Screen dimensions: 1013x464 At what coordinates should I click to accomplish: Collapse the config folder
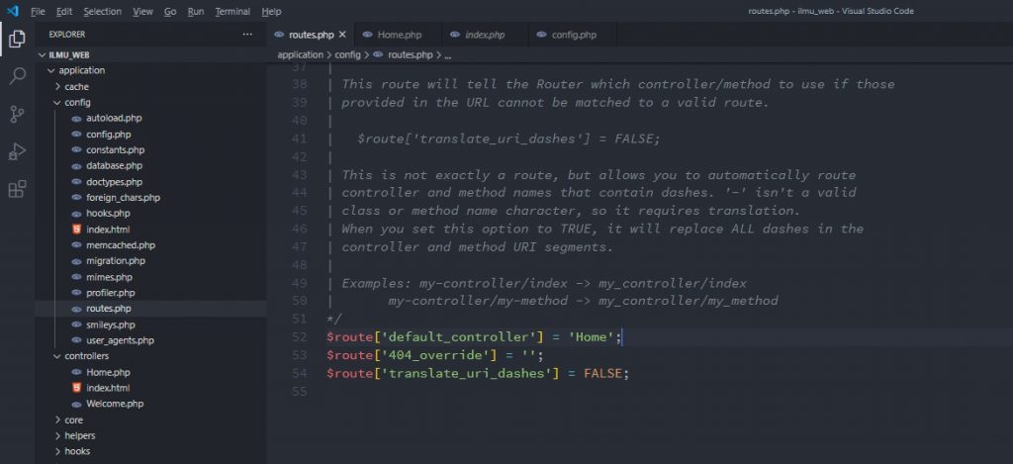click(x=77, y=102)
